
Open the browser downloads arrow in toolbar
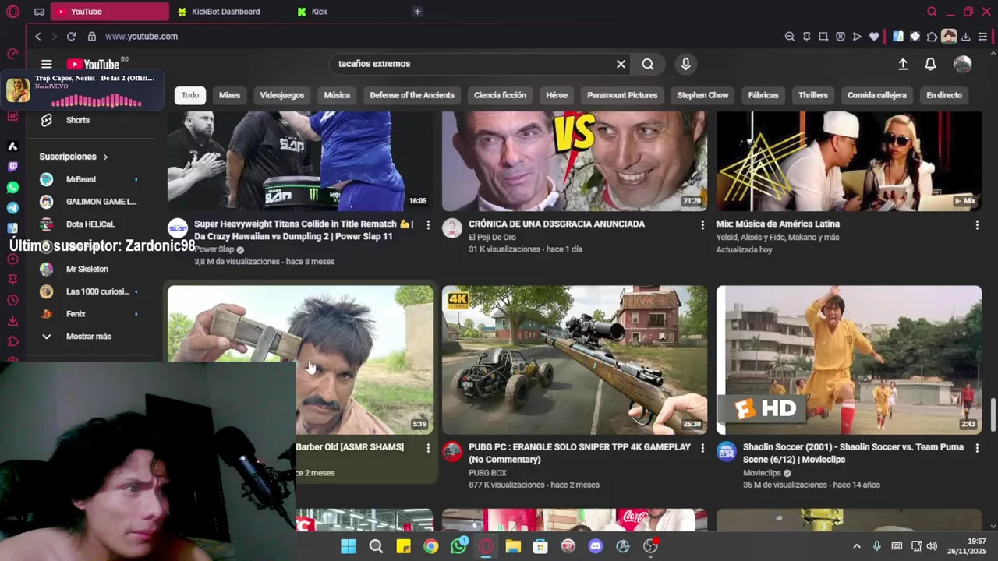965,37
